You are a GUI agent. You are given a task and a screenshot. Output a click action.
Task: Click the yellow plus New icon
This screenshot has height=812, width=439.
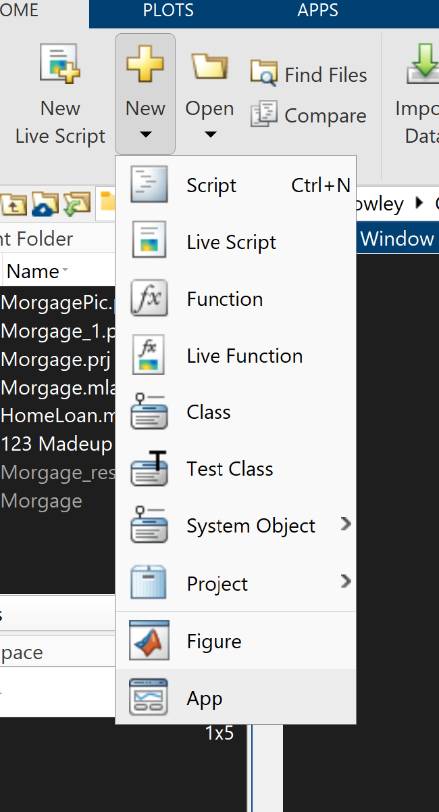[145, 65]
